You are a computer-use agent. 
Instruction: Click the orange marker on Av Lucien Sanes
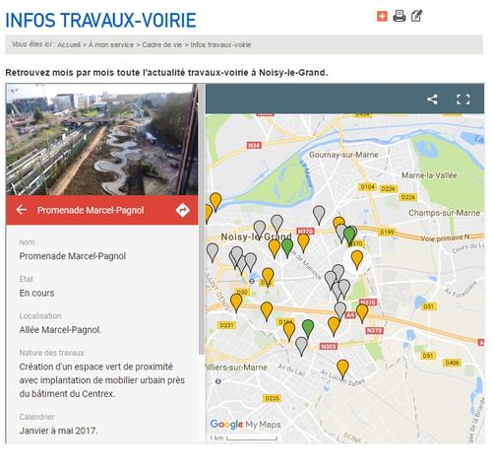pyautogui.click(x=342, y=368)
